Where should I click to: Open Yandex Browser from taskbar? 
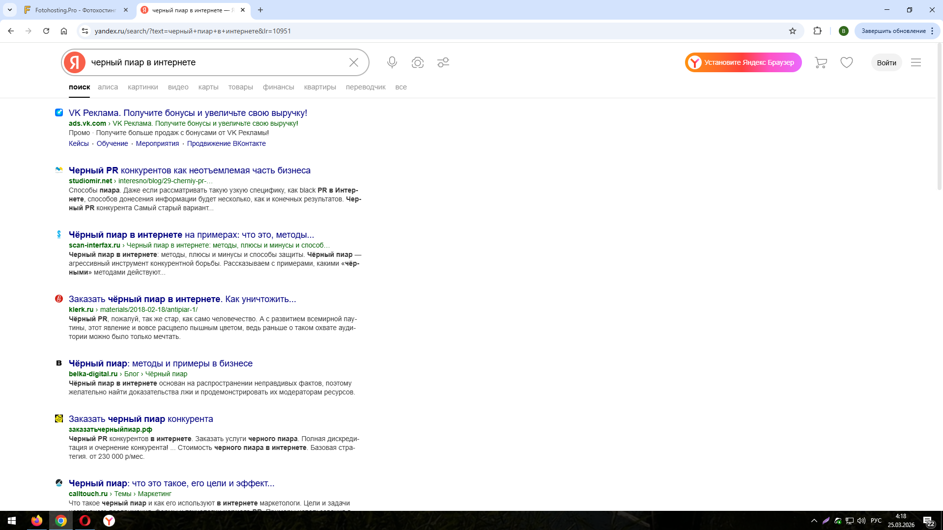tap(109, 521)
